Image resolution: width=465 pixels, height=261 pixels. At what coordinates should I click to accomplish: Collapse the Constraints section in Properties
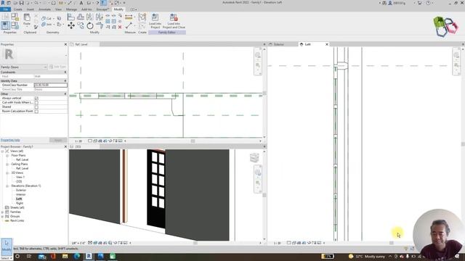[65, 72]
